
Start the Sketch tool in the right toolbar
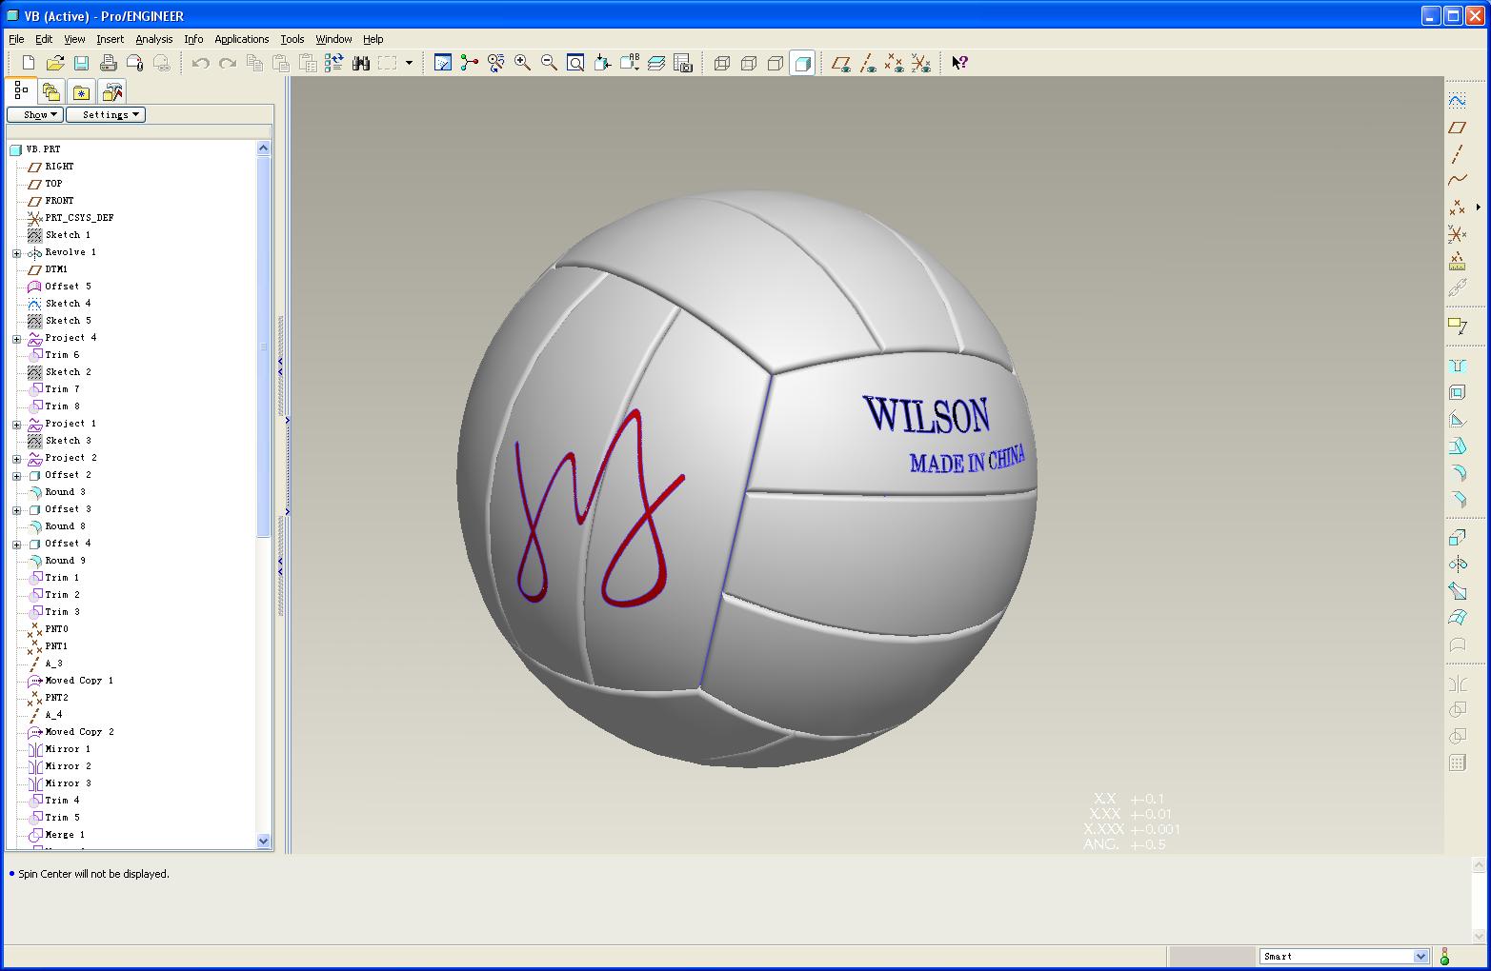coord(1457,100)
